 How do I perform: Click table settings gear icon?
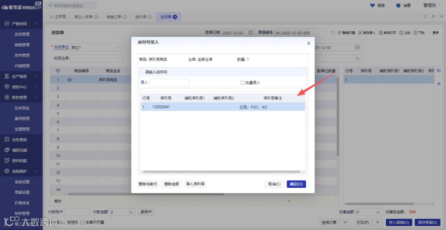(x=58, y=71)
